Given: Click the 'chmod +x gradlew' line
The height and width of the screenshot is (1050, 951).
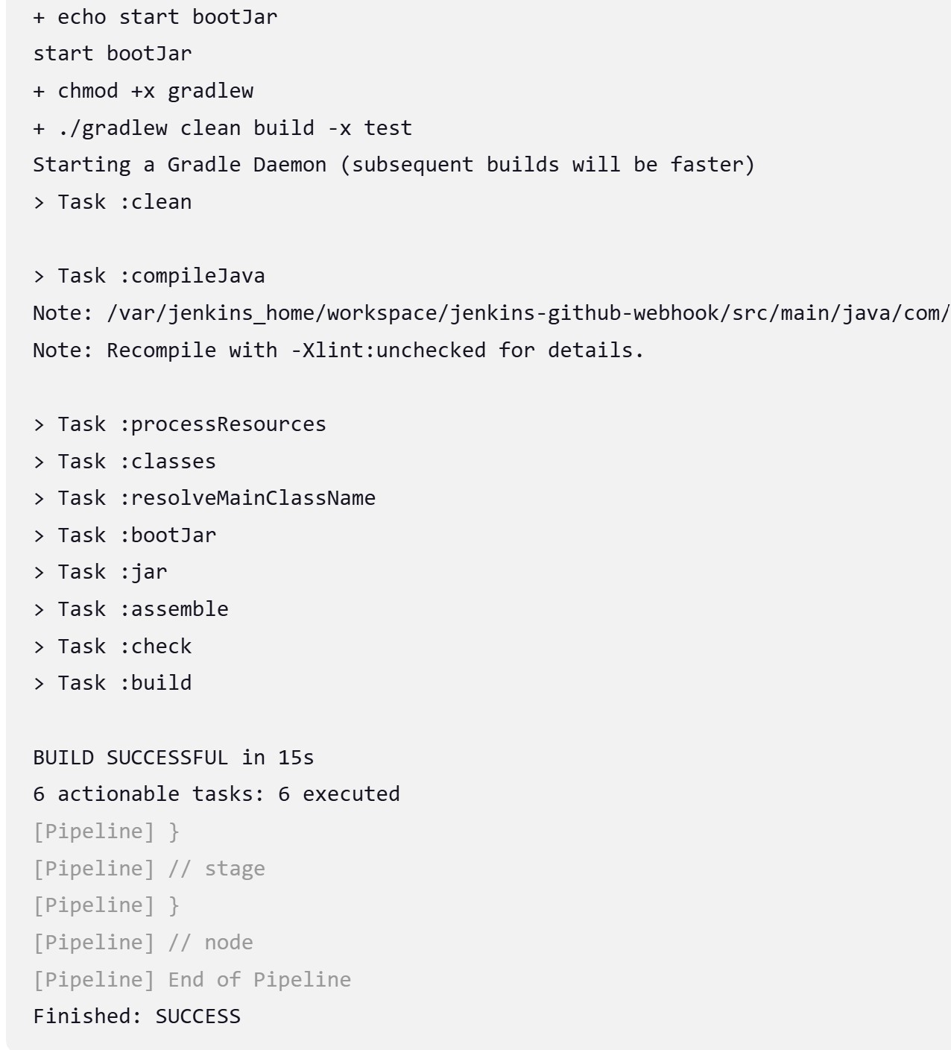Looking at the screenshot, I should 143,91.
